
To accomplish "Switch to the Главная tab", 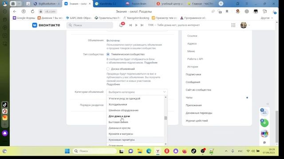I will [x=200, y=4].
